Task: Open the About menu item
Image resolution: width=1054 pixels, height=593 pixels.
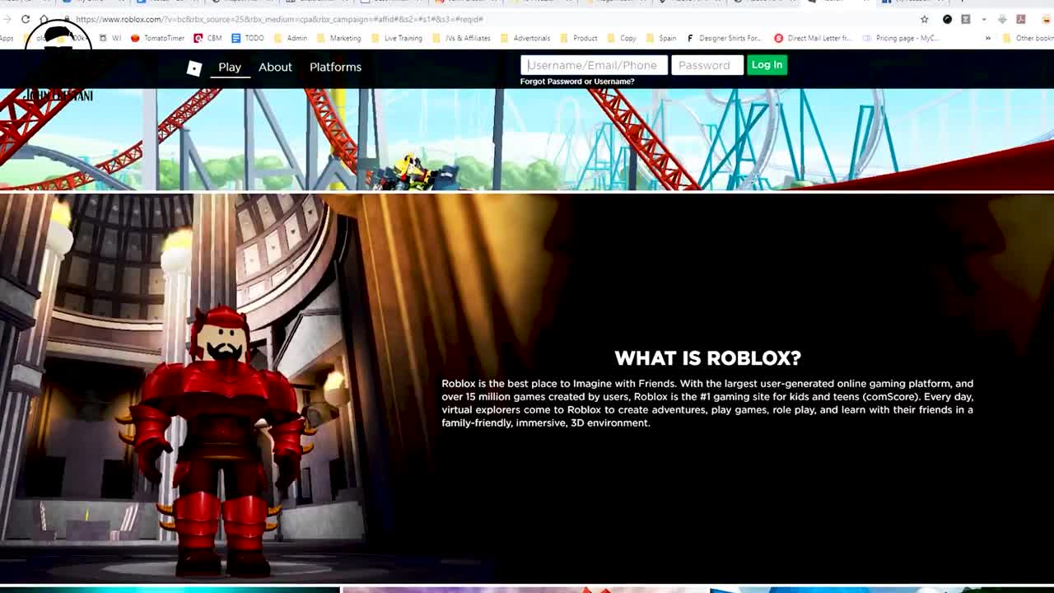Action: (275, 67)
